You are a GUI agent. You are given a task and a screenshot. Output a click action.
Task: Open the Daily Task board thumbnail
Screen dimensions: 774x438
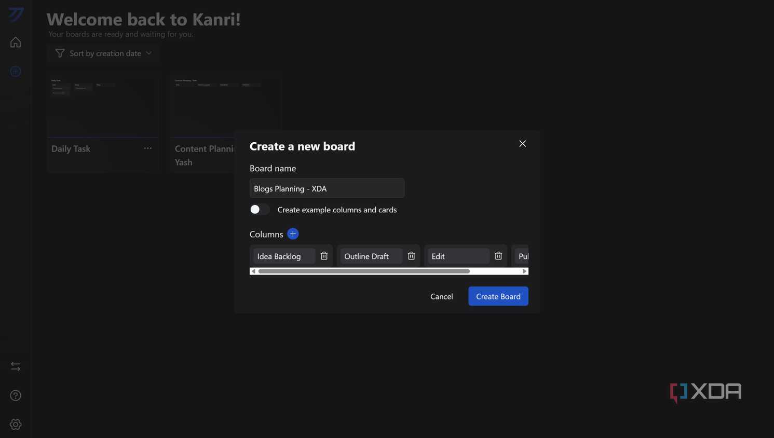103,105
